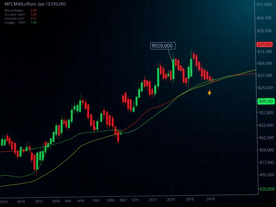Click the green €25,000 price axis label
The height and width of the screenshot is (207, 276).
pos(267,189)
